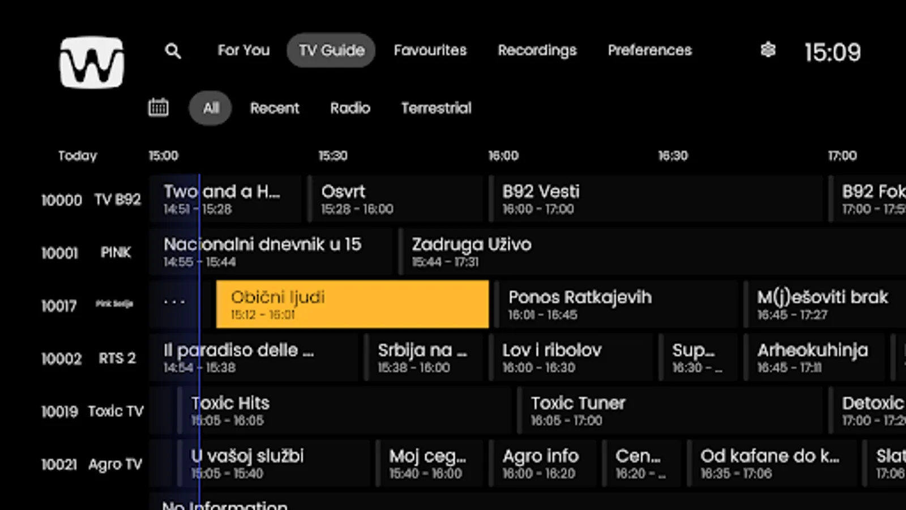Select the highlighted Obični ljudi program
The width and height of the screenshot is (906, 510).
point(352,304)
